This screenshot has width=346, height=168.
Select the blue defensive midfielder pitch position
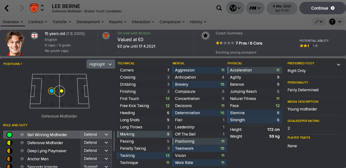(52, 91)
